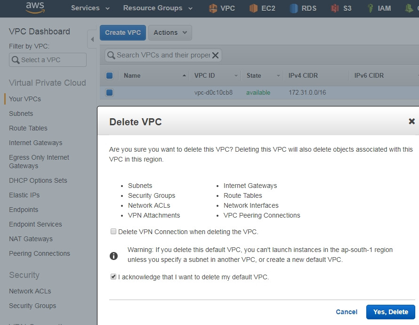
Task: Open the VPC ID column dropdown arrow
Action: click(236, 76)
